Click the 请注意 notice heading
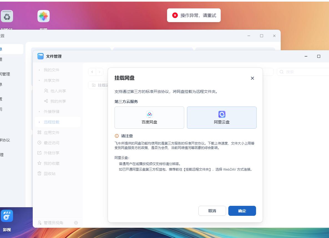The image size is (329, 238). click(127, 136)
